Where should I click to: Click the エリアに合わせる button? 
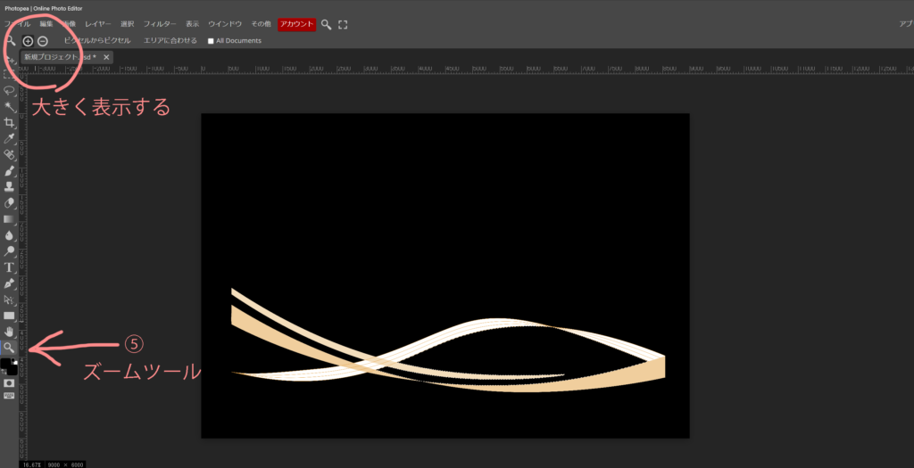click(x=170, y=41)
